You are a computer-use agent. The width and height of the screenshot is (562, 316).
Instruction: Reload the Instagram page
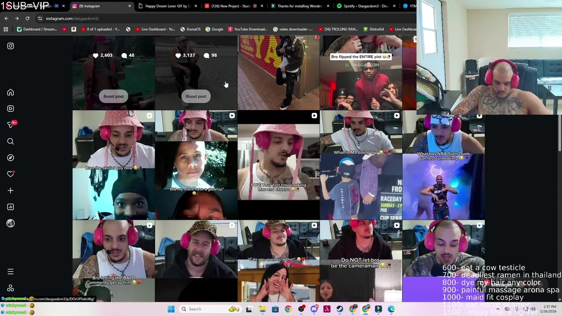click(27, 18)
